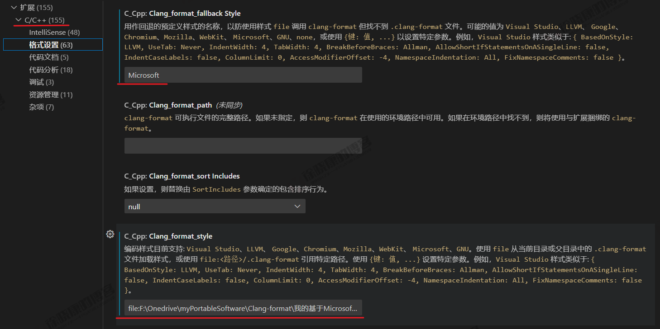Click the 未同步 label next to Clang_format_path

(230, 104)
